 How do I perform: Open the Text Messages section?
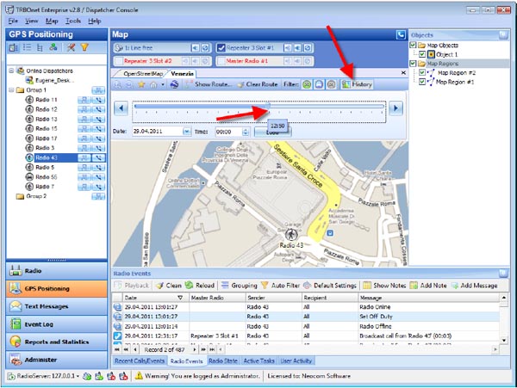pyautogui.click(x=57, y=306)
